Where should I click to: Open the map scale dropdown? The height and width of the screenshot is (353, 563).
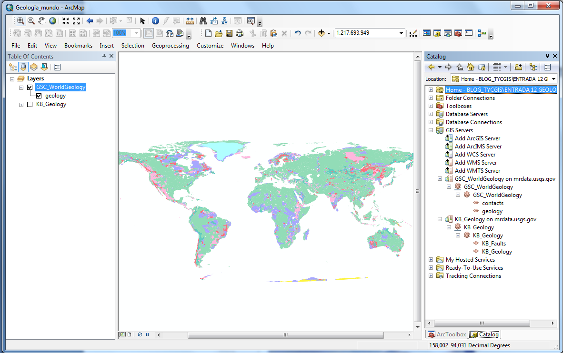tap(401, 33)
